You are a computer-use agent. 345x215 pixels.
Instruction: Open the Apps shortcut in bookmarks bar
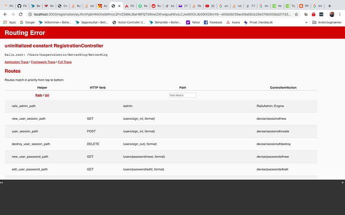point(9,22)
